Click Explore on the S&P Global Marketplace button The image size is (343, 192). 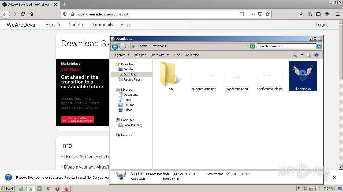tap(77, 119)
